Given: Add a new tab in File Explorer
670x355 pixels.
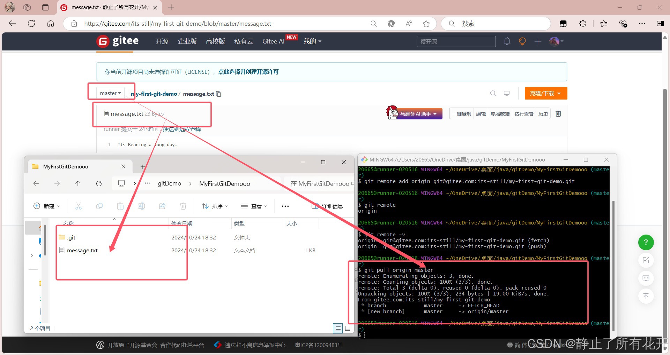Looking at the screenshot, I should coord(143,166).
